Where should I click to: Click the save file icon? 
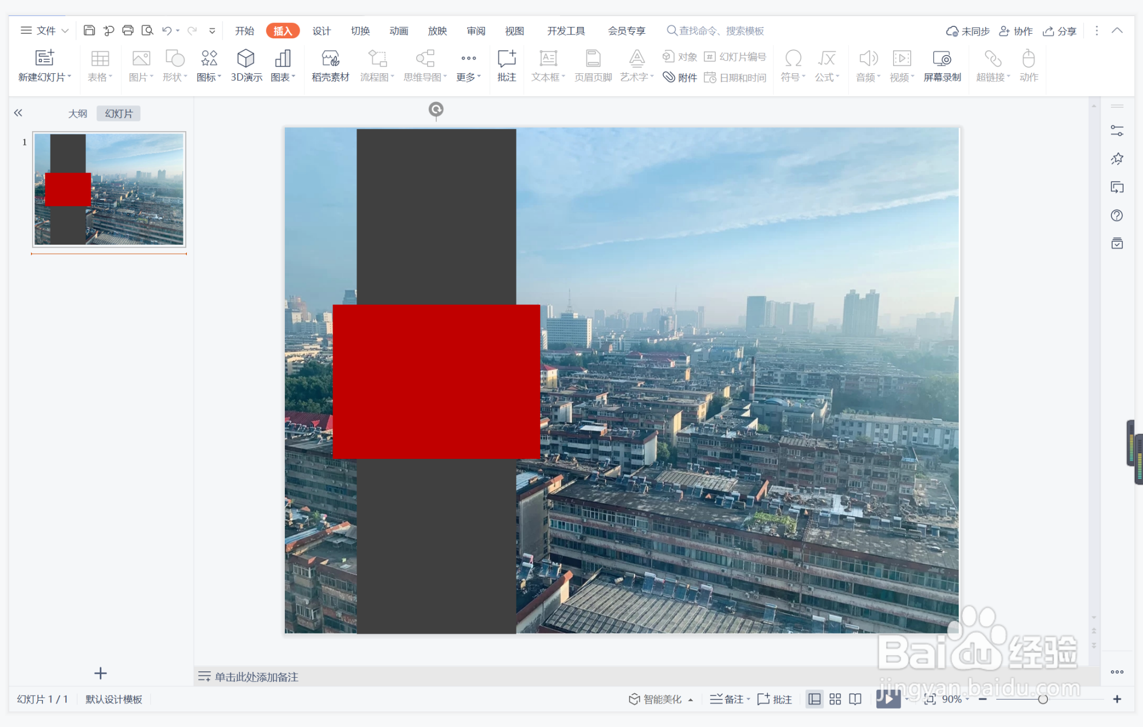coord(89,30)
